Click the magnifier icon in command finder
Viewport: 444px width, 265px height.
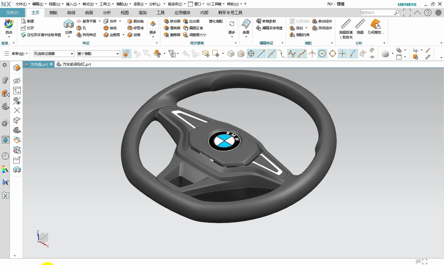[x=397, y=13]
